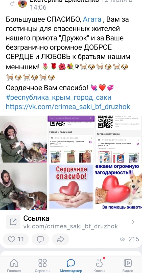Open hashtag #республика_крым_город_саки
Image resolution: width=142 pixels, height=273 pixels.
[58, 97]
